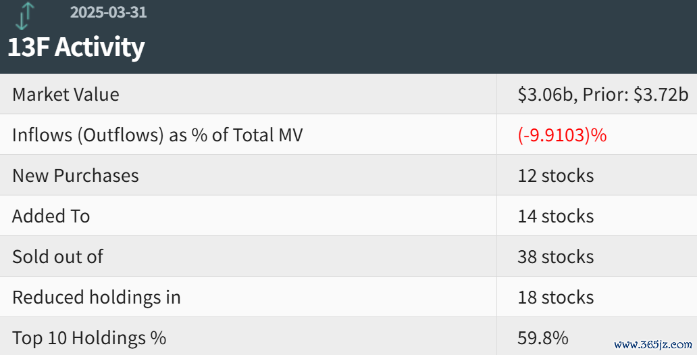Viewport: 697px width, 355px height.
Task: Click the 12 stocks value
Action: click(x=556, y=176)
